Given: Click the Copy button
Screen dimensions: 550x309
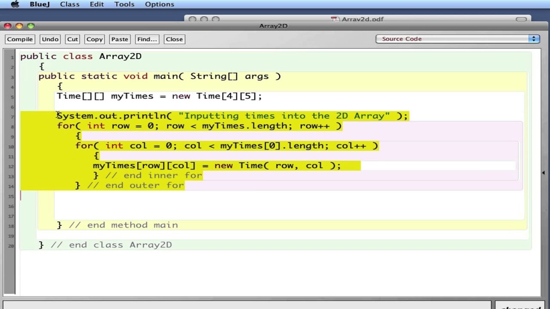Looking at the screenshot, I should point(94,39).
